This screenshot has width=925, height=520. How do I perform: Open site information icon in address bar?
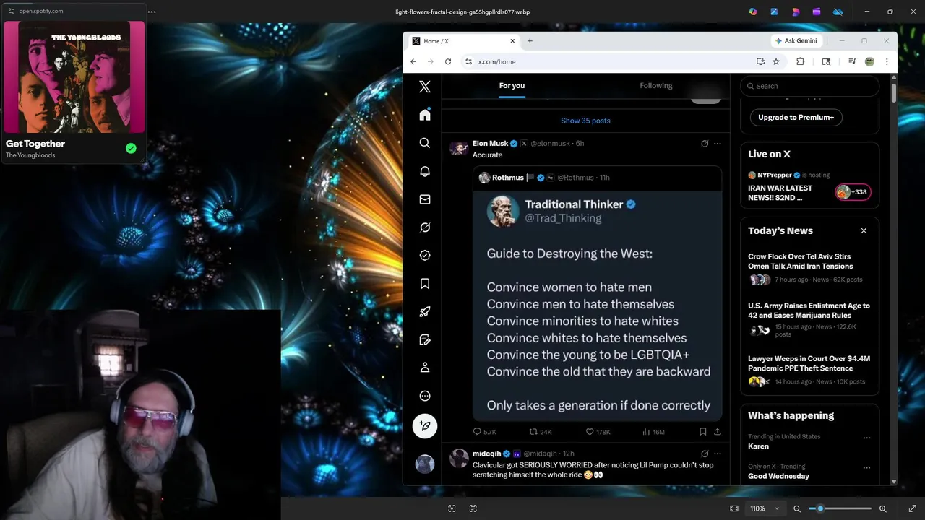click(x=468, y=62)
